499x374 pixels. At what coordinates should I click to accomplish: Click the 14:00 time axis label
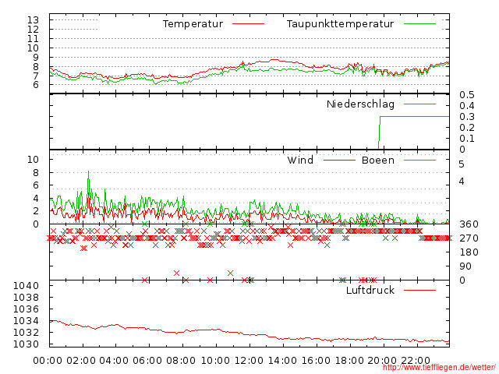click(x=282, y=361)
